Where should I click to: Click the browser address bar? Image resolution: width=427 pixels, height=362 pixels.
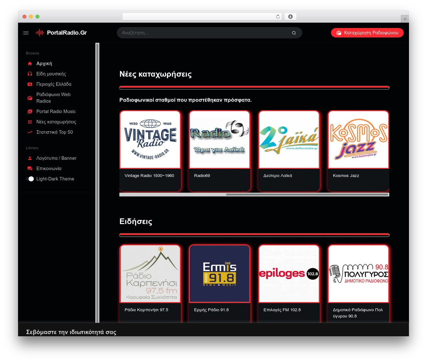[x=202, y=17]
